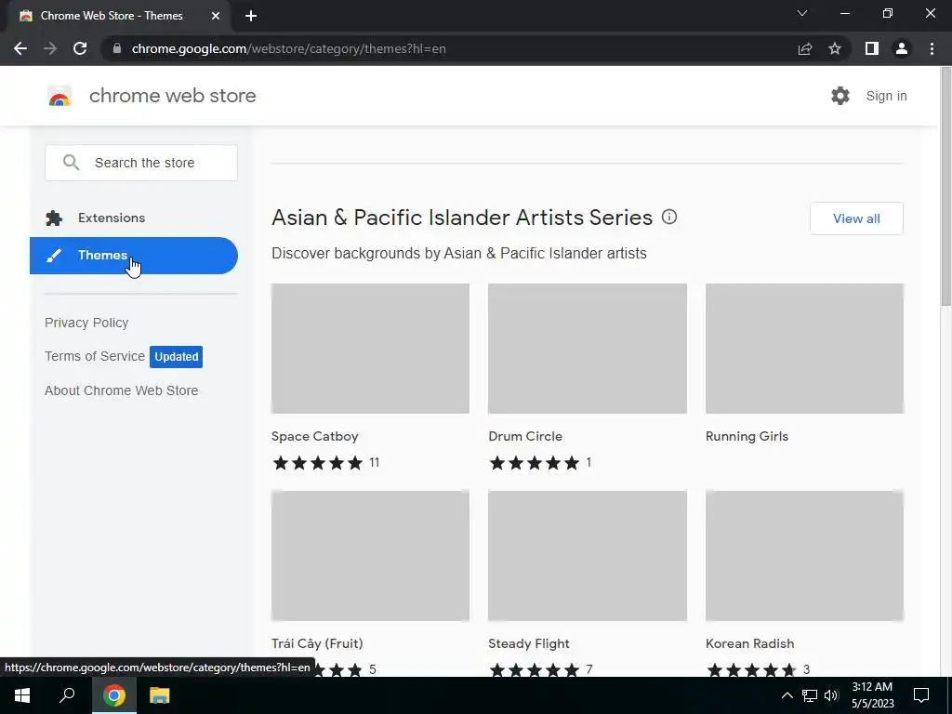This screenshot has height=714, width=952.
Task: Click the Drum Circle star rating
Action: pyautogui.click(x=535, y=463)
